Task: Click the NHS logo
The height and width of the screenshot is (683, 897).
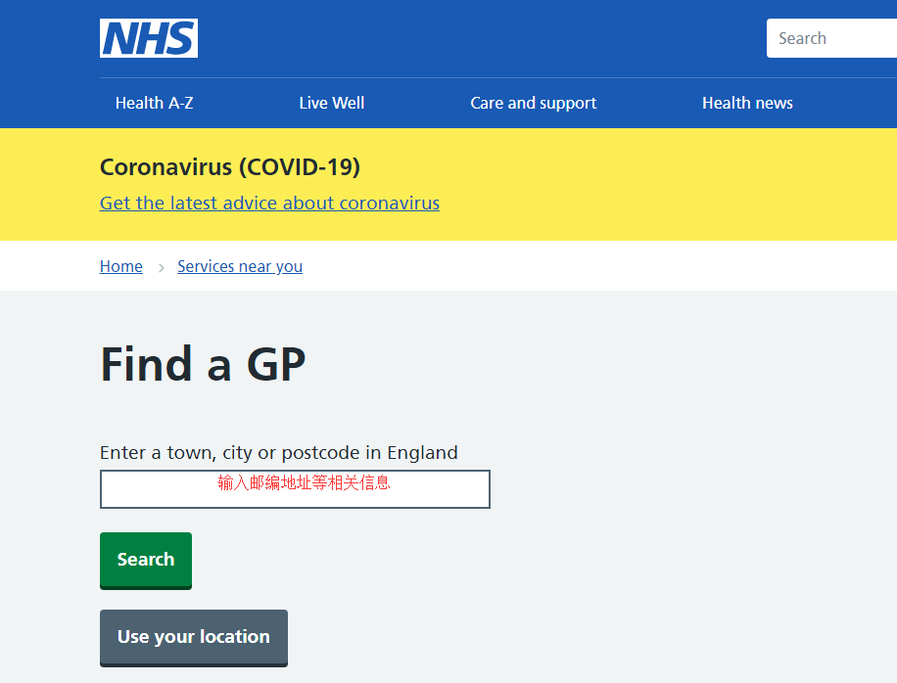Action: pos(149,38)
